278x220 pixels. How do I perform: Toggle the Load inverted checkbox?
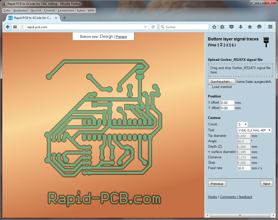(210, 86)
